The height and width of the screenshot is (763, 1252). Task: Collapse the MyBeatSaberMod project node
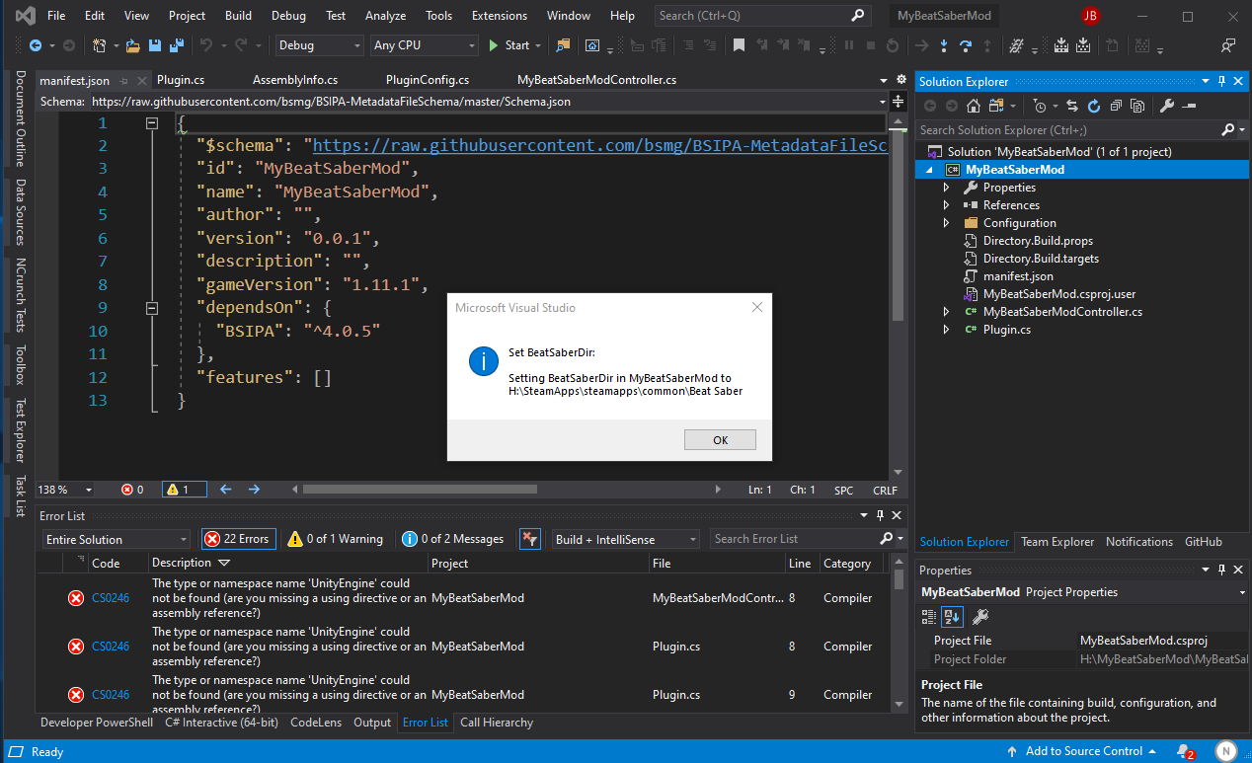(x=929, y=170)
